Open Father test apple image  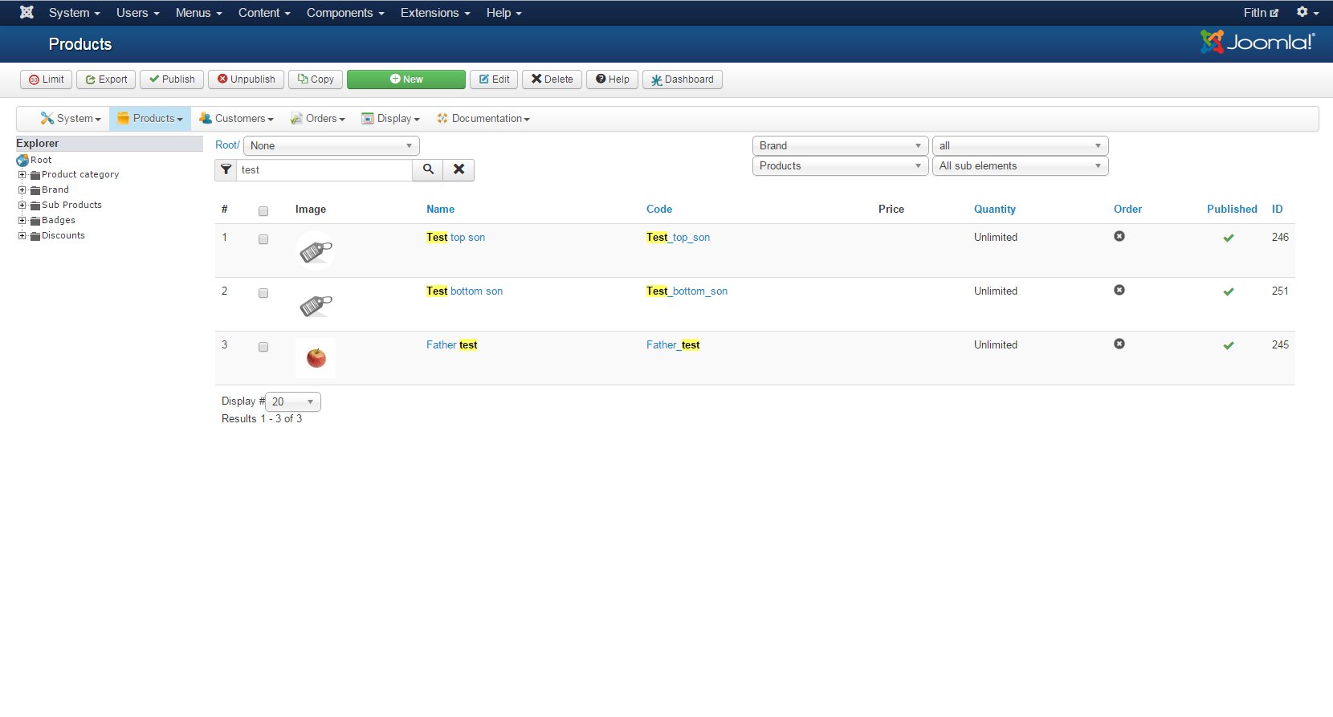[316, 358]
